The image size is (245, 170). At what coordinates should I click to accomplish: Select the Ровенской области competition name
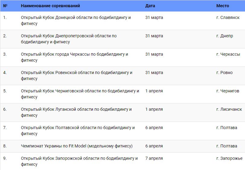pyautogui.click(x=77, y=76)
